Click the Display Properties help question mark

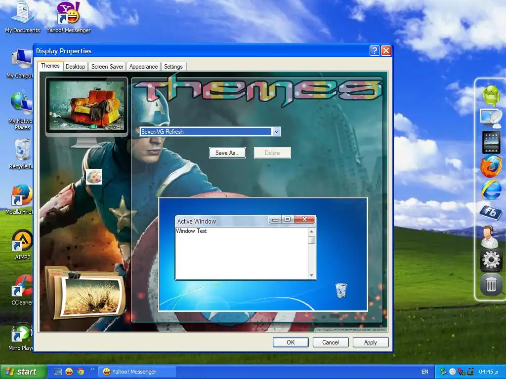point(375,51)
